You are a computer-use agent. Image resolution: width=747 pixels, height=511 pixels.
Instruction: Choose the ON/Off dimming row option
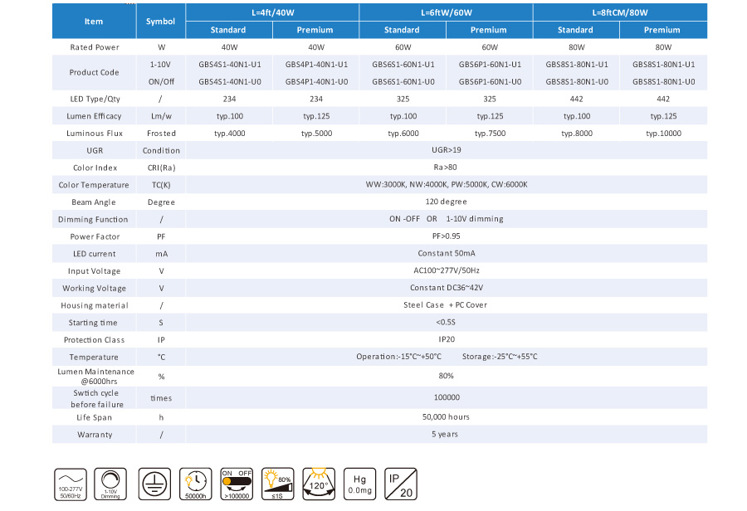160,81
